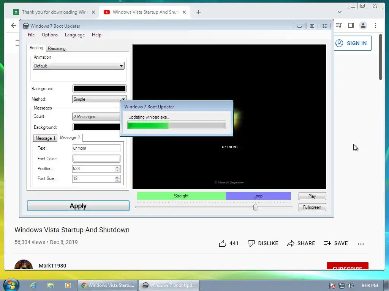
Task: Switch to the Booting tab
Action: (x=36, y=48)
